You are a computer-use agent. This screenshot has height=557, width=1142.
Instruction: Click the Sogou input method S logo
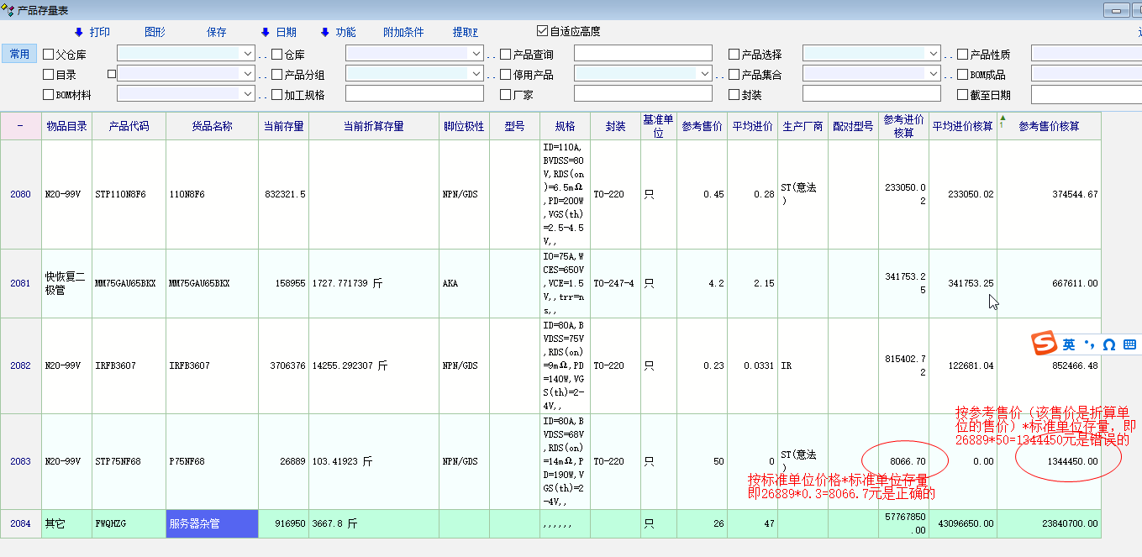pos(1045,344)
